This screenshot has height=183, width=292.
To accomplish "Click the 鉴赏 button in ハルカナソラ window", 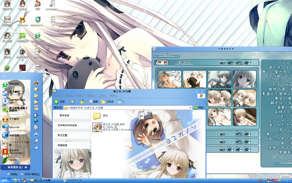I will (166, 55).
